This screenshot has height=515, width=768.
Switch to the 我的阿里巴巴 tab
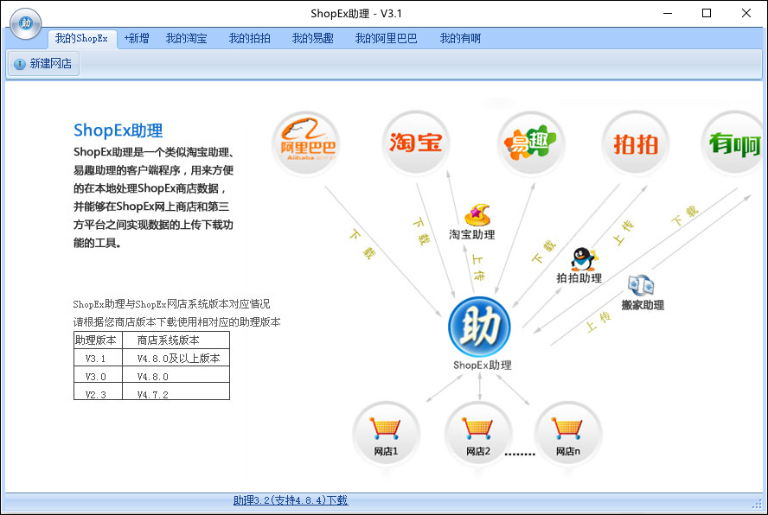(387, 38)
